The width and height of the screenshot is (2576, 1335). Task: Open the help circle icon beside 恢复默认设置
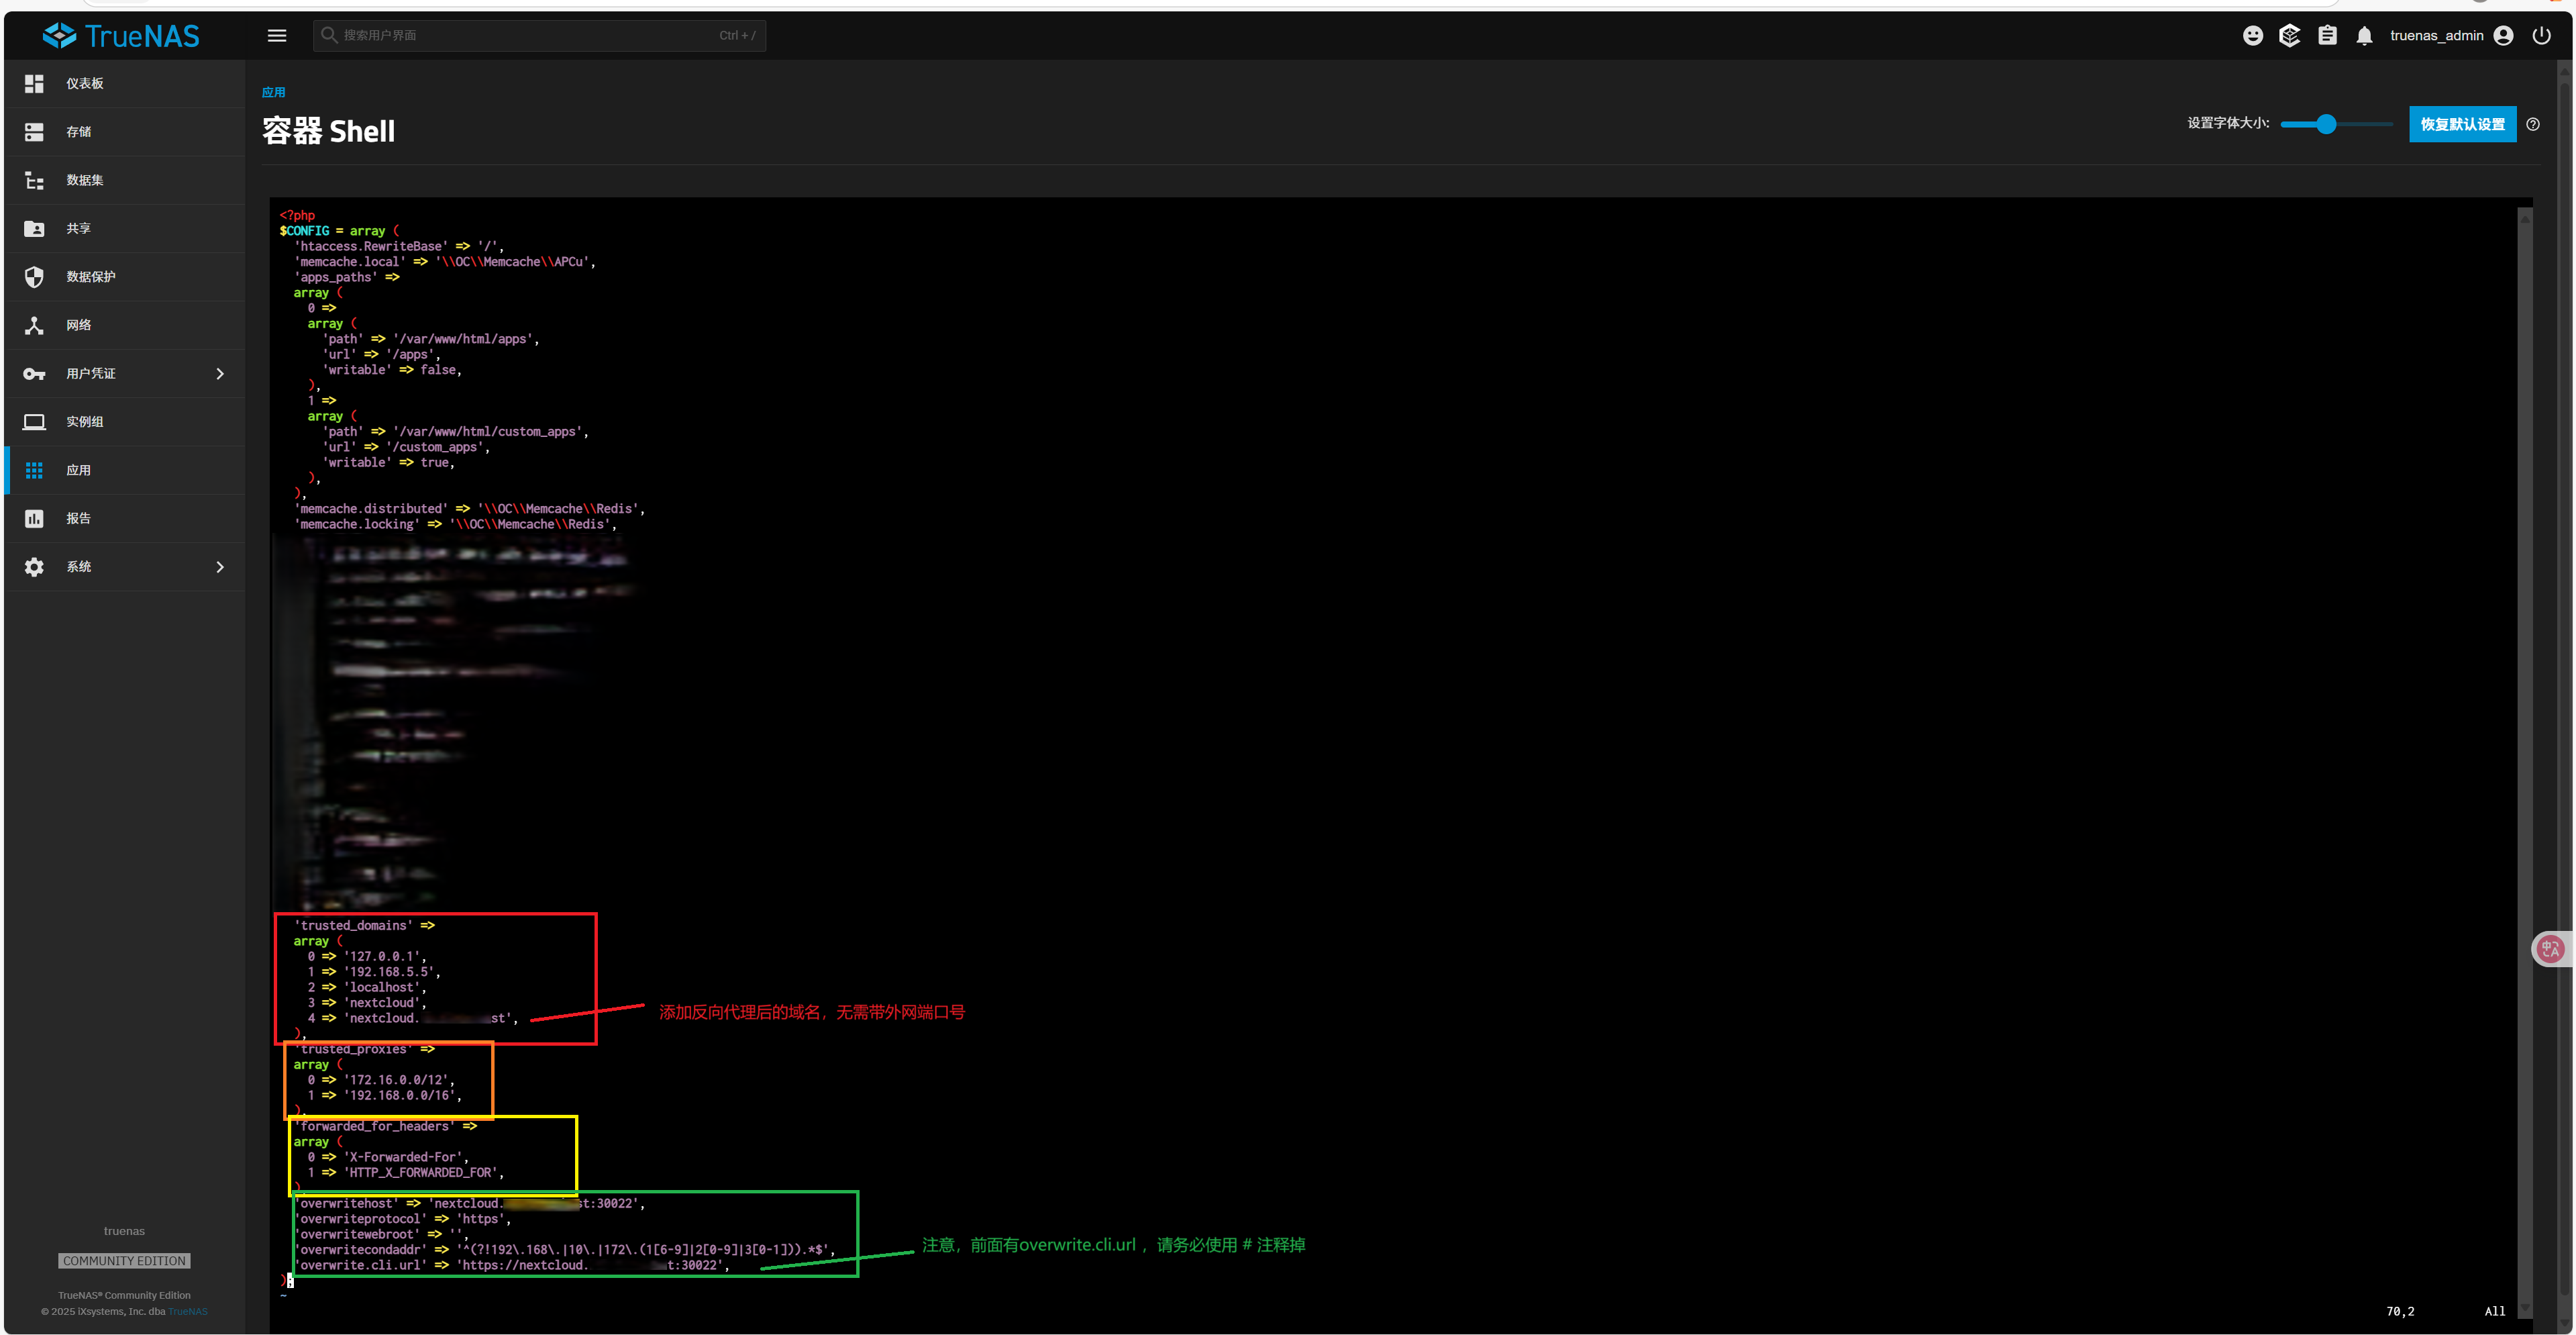point(2534,124)
